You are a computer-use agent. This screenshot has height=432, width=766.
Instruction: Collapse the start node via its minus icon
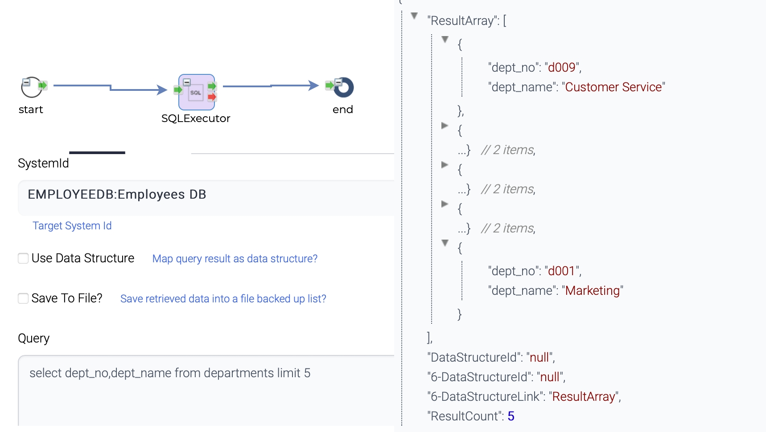pos(26,82)
